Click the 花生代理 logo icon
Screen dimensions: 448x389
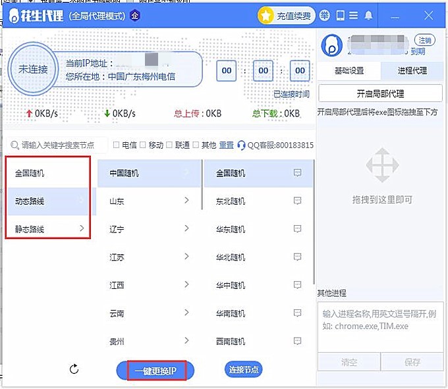[14, 15]
